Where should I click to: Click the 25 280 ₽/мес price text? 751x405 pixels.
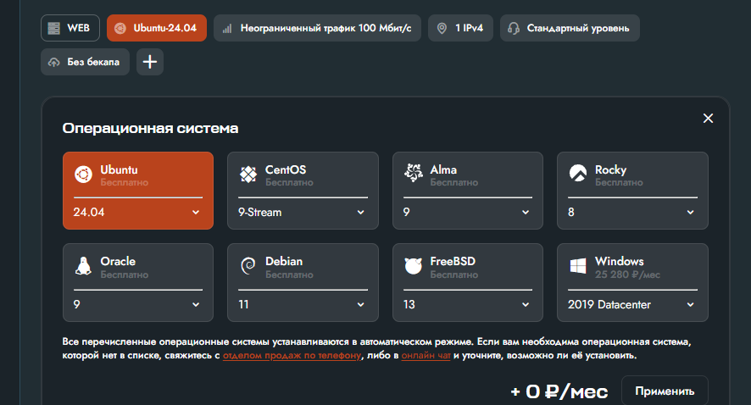[627, 275]
